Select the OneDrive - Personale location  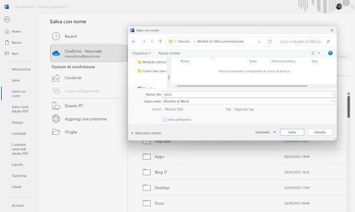(x=88, y=53)
